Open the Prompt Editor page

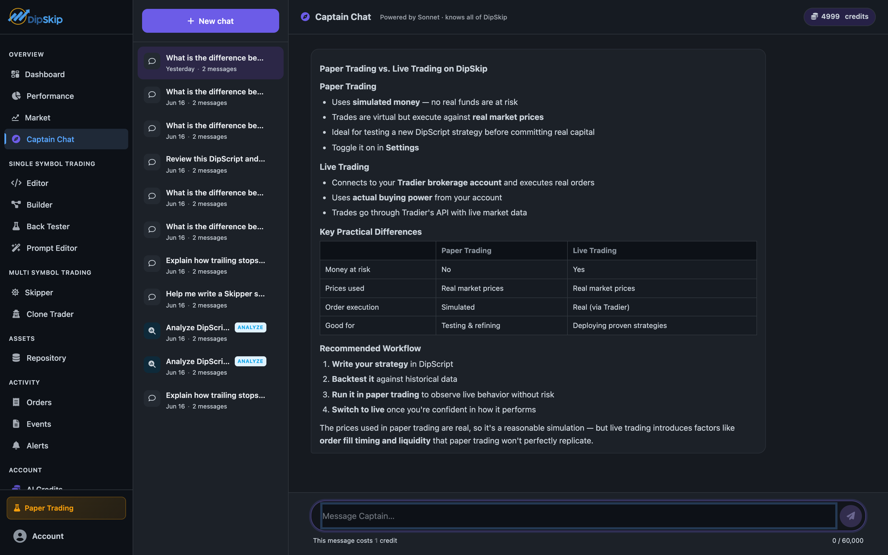pyautogui.click(x=66, y=248)
